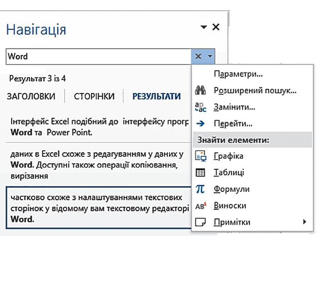Find Графіка elements via the menu
Screen dimensions: 322x296
252,156
